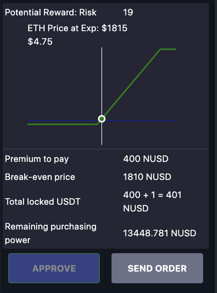Screen dimensions: 217x293
Task: Click the green circle marker on chart
Action: point(102,119)
